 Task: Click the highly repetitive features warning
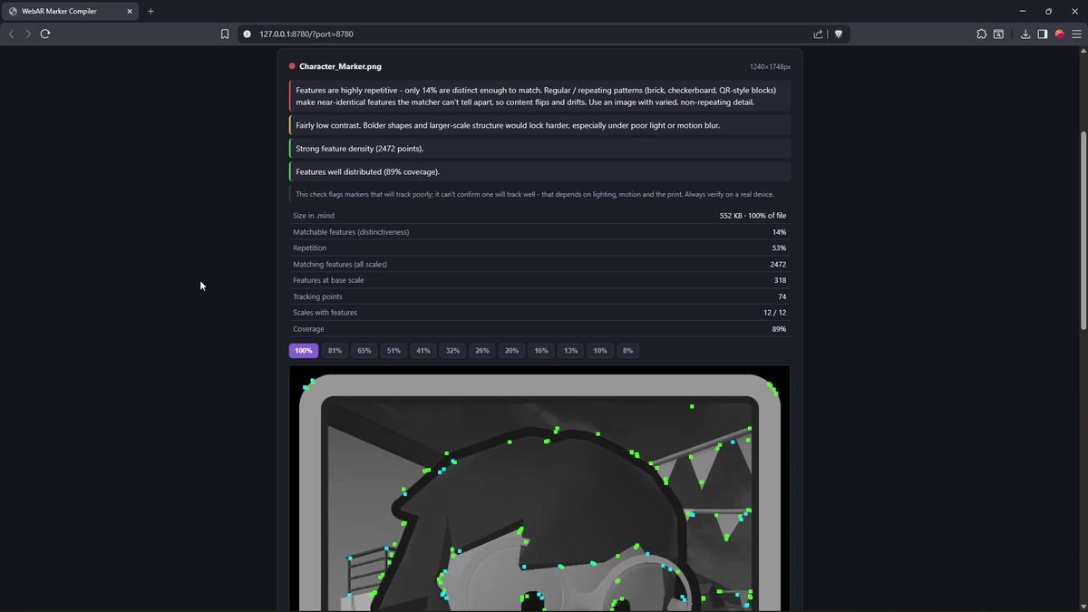pos(539,96)
